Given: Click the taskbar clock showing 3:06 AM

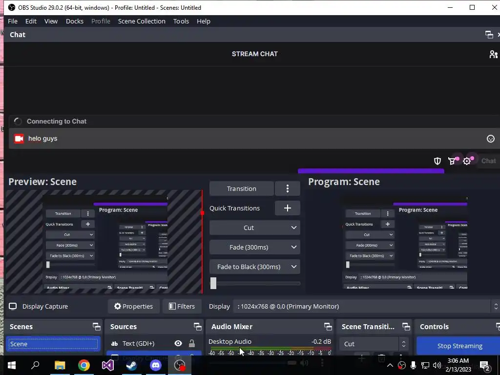Looking at the screenshot, I should (458, 365).
